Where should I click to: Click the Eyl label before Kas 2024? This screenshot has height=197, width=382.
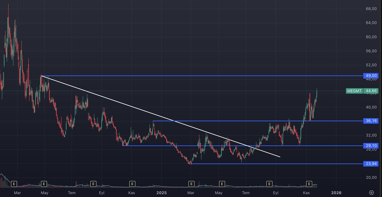(102, 193)
